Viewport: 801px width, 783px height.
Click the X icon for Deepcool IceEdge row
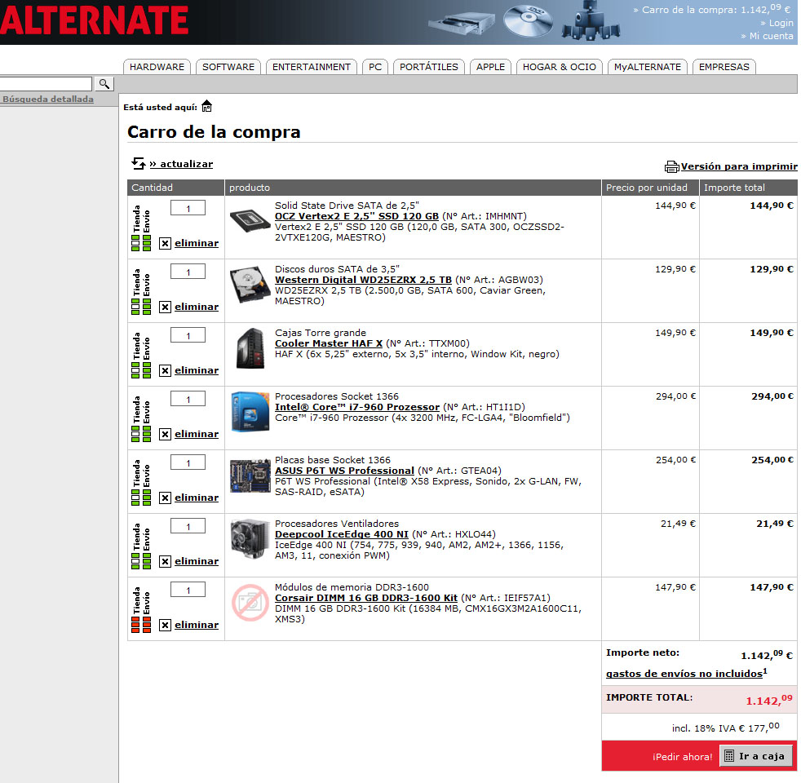tap(165, 561)
